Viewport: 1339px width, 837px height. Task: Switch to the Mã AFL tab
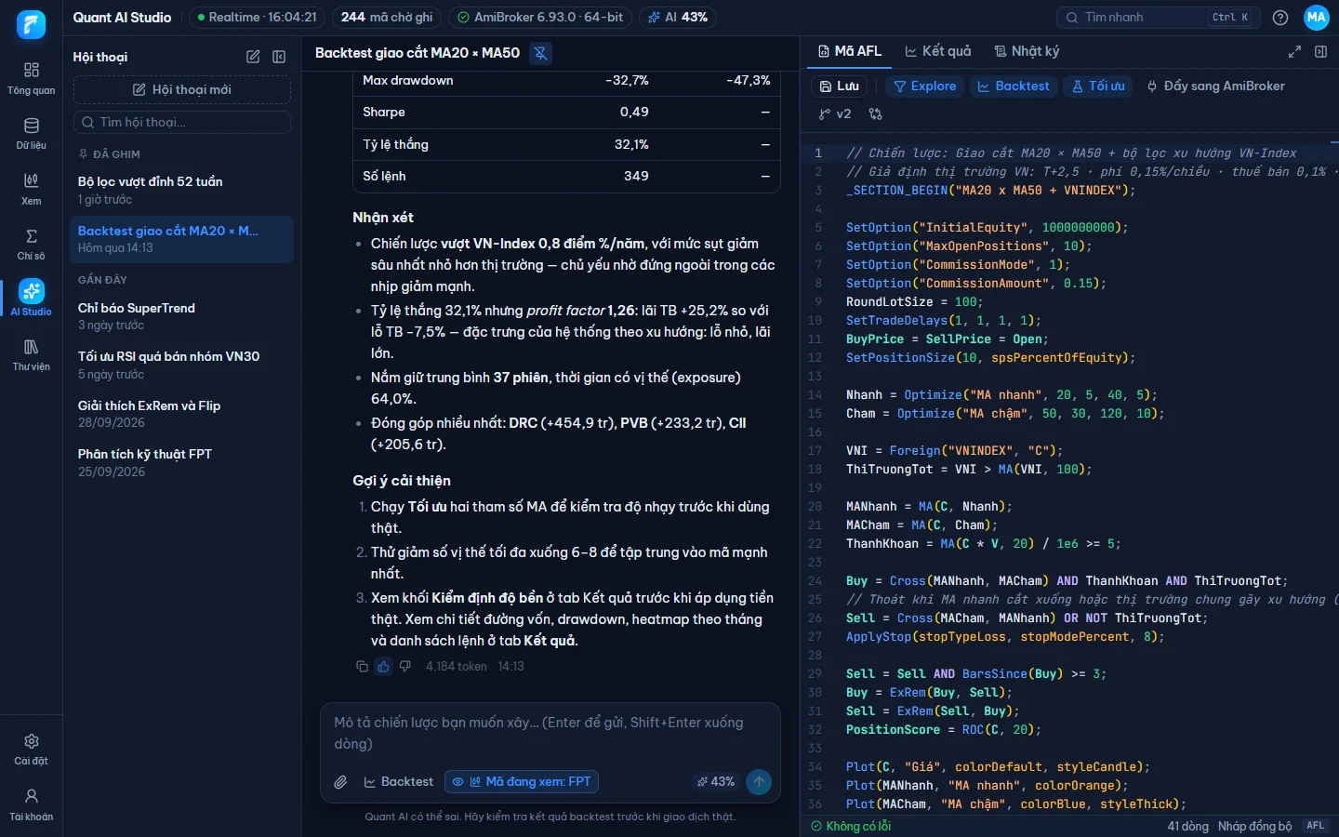pyautogui.click(x=850, y=52)
